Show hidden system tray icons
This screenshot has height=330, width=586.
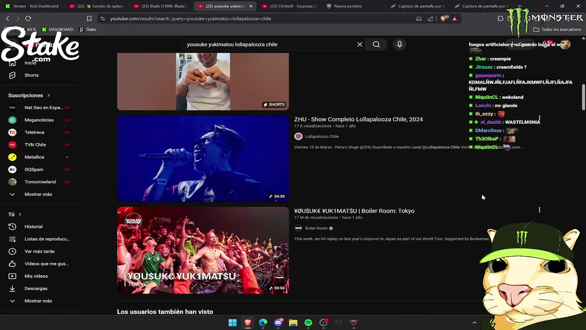(x=474, y=323)
